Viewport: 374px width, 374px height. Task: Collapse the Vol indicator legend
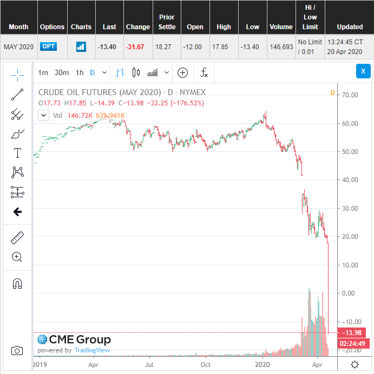click(43, 116)
